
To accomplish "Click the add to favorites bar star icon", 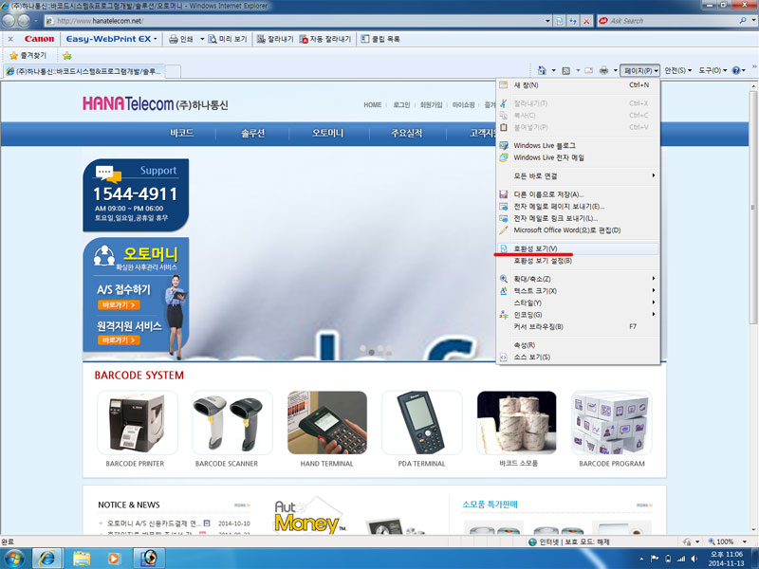I will 67,56.
